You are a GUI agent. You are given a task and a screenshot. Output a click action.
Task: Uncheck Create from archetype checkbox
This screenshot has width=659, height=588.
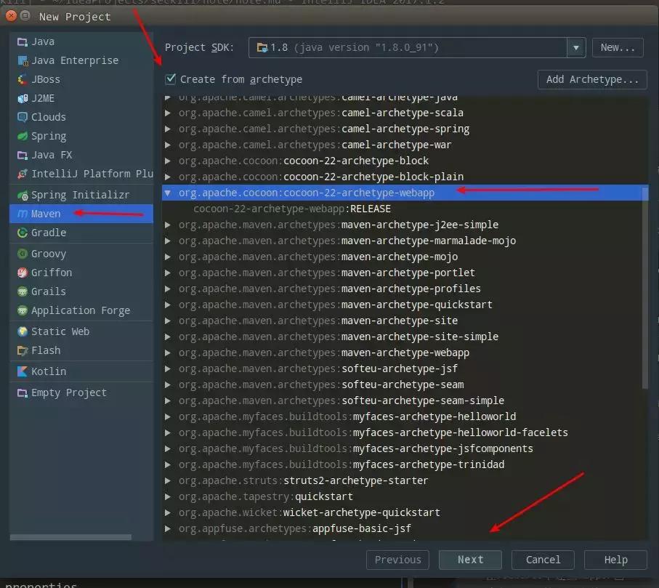click(171, 79)
